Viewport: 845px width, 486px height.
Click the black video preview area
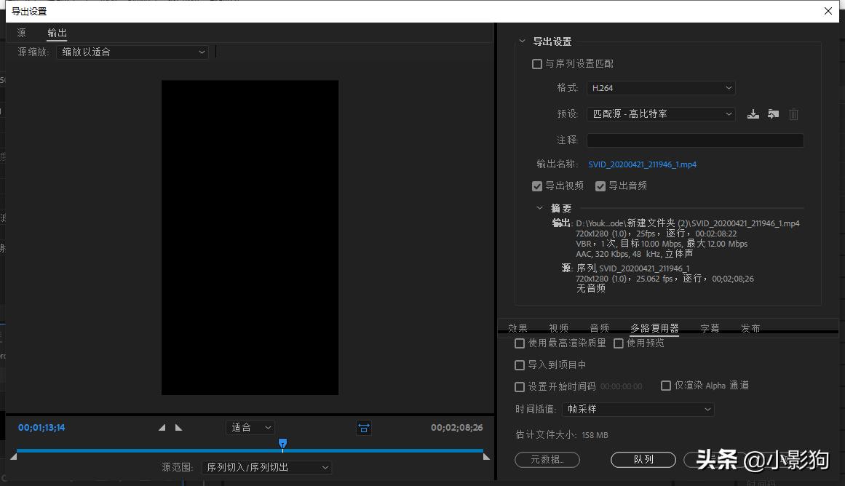pyautogui.click(x=250, y=238)
